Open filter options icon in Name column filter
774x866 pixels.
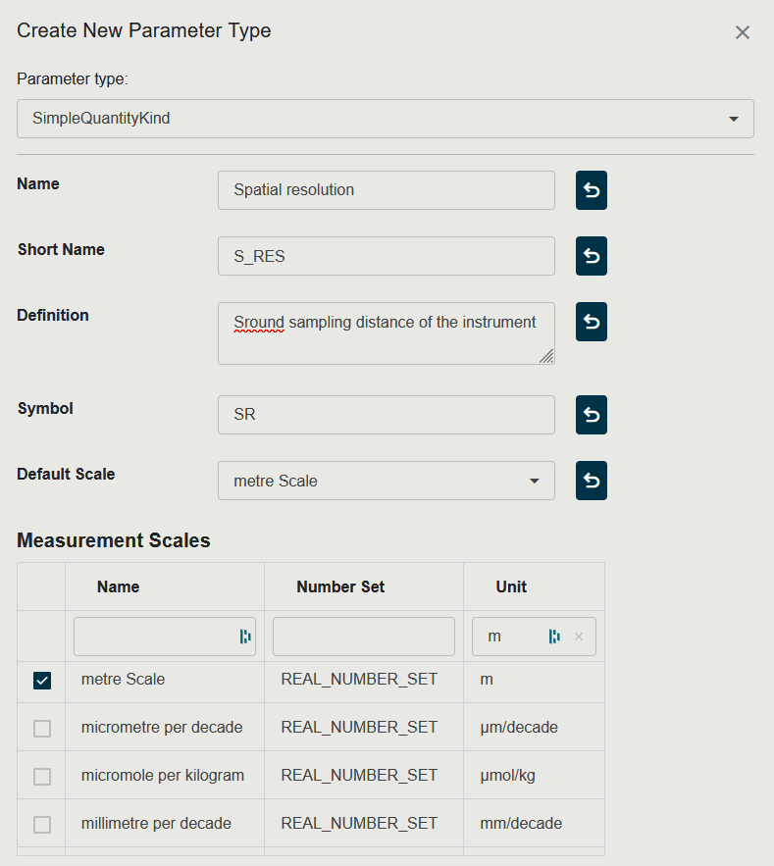[245, 637]
